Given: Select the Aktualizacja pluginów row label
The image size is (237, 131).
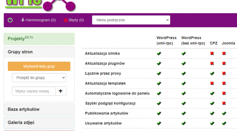Looking at the screenshot, I should (105, 63).
